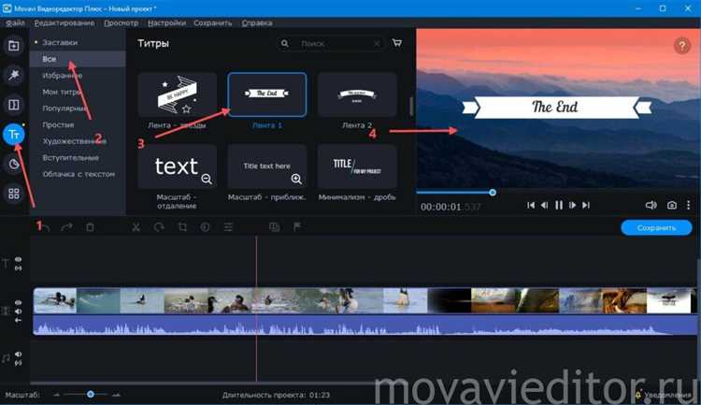Select the Избранное category
The image size is (701, 405).
pyautogui.click(x=62, y=75)
